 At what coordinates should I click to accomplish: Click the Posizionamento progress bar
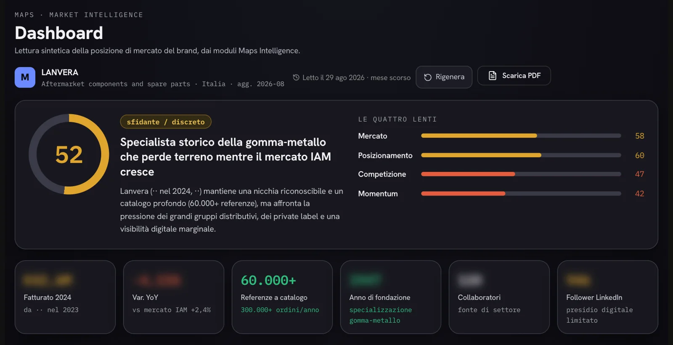point(521,155)
